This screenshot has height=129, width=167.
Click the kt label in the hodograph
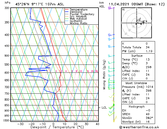coord(123,10)
